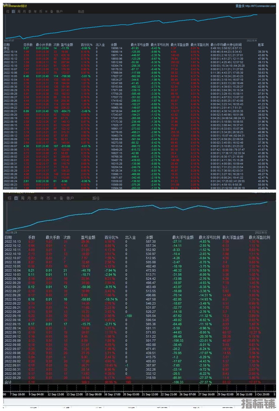Select the 周 tab in the upper statistics panel

tap(19, 11)
